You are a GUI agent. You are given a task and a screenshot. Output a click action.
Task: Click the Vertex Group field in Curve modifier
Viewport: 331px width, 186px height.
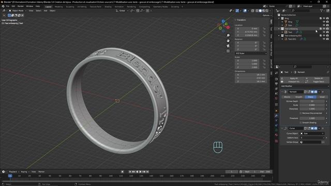310,142
